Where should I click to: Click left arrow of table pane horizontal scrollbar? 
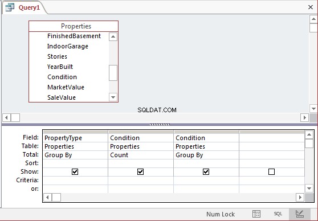[6, 117]
